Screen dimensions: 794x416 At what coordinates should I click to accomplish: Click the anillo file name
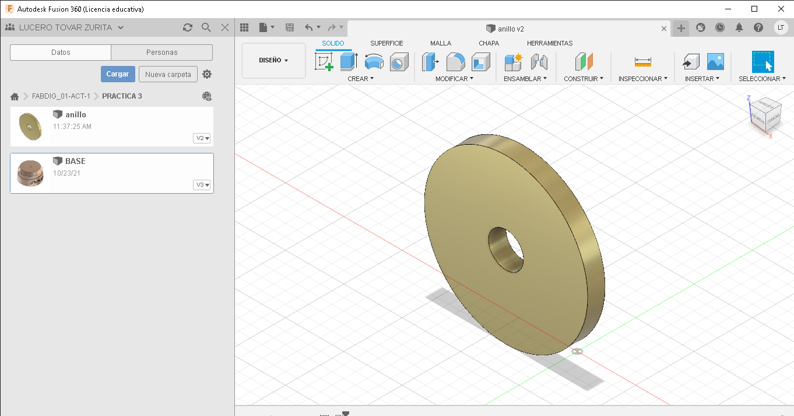[x=76, y=114]
